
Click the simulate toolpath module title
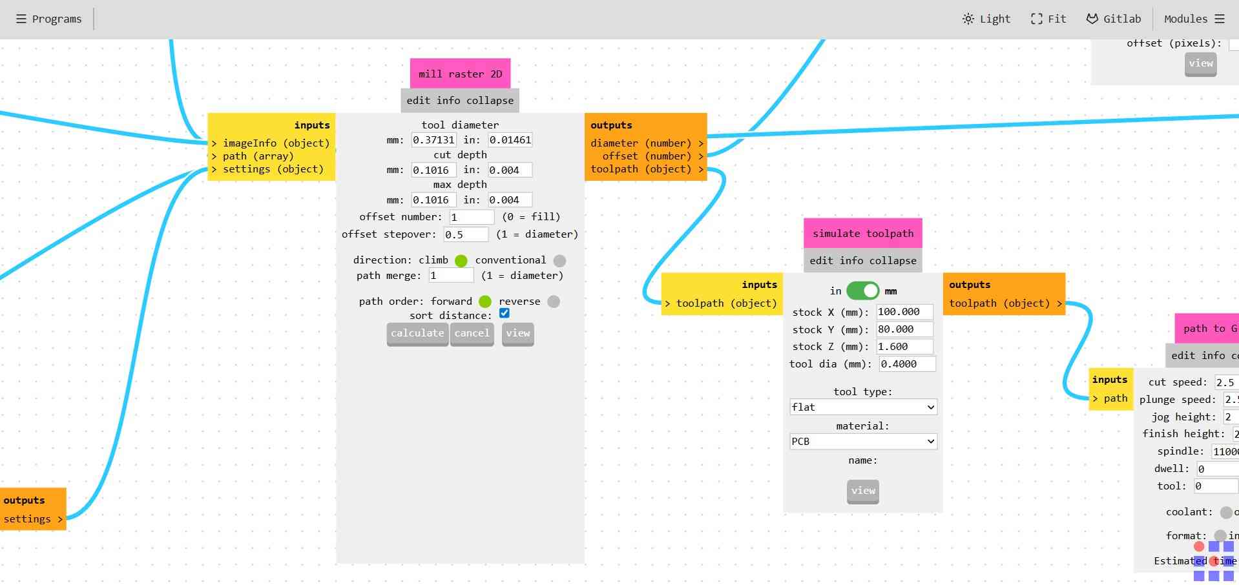pyautogui.click(x=863, y=233)
